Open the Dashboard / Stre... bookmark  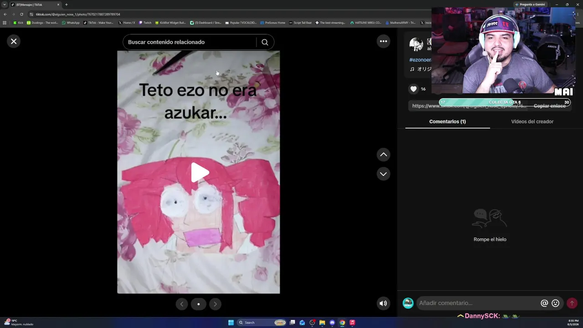(205, 23)
